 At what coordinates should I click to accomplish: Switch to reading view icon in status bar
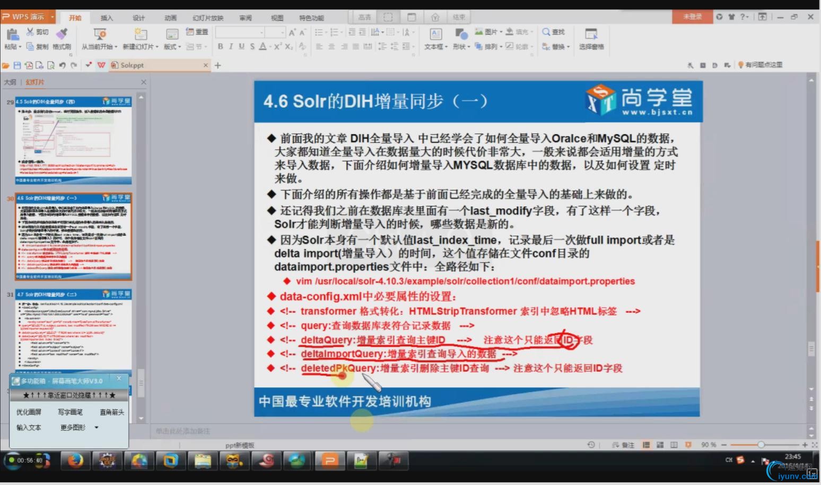click(x=674, y=445)
